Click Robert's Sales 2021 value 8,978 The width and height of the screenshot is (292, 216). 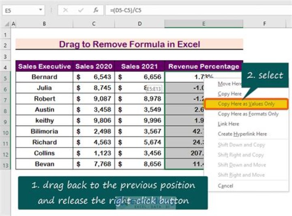click(x=140, y=99)
